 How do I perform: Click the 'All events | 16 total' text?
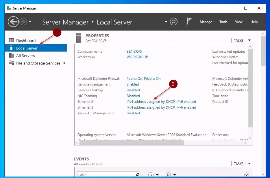click(88, 164)
